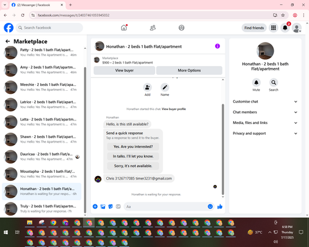Image resolution: width=309 pixels, height=247 pixels.
Task: Open a new Chrome tab
Action: pyautogui.click(x=70, y=5)
